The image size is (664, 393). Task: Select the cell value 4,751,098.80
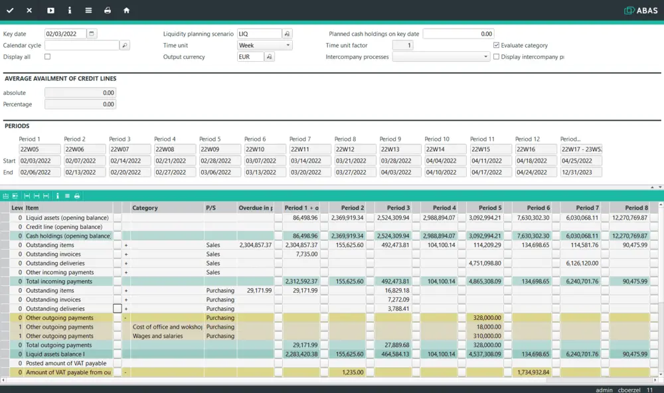click(x=485, y=263)
